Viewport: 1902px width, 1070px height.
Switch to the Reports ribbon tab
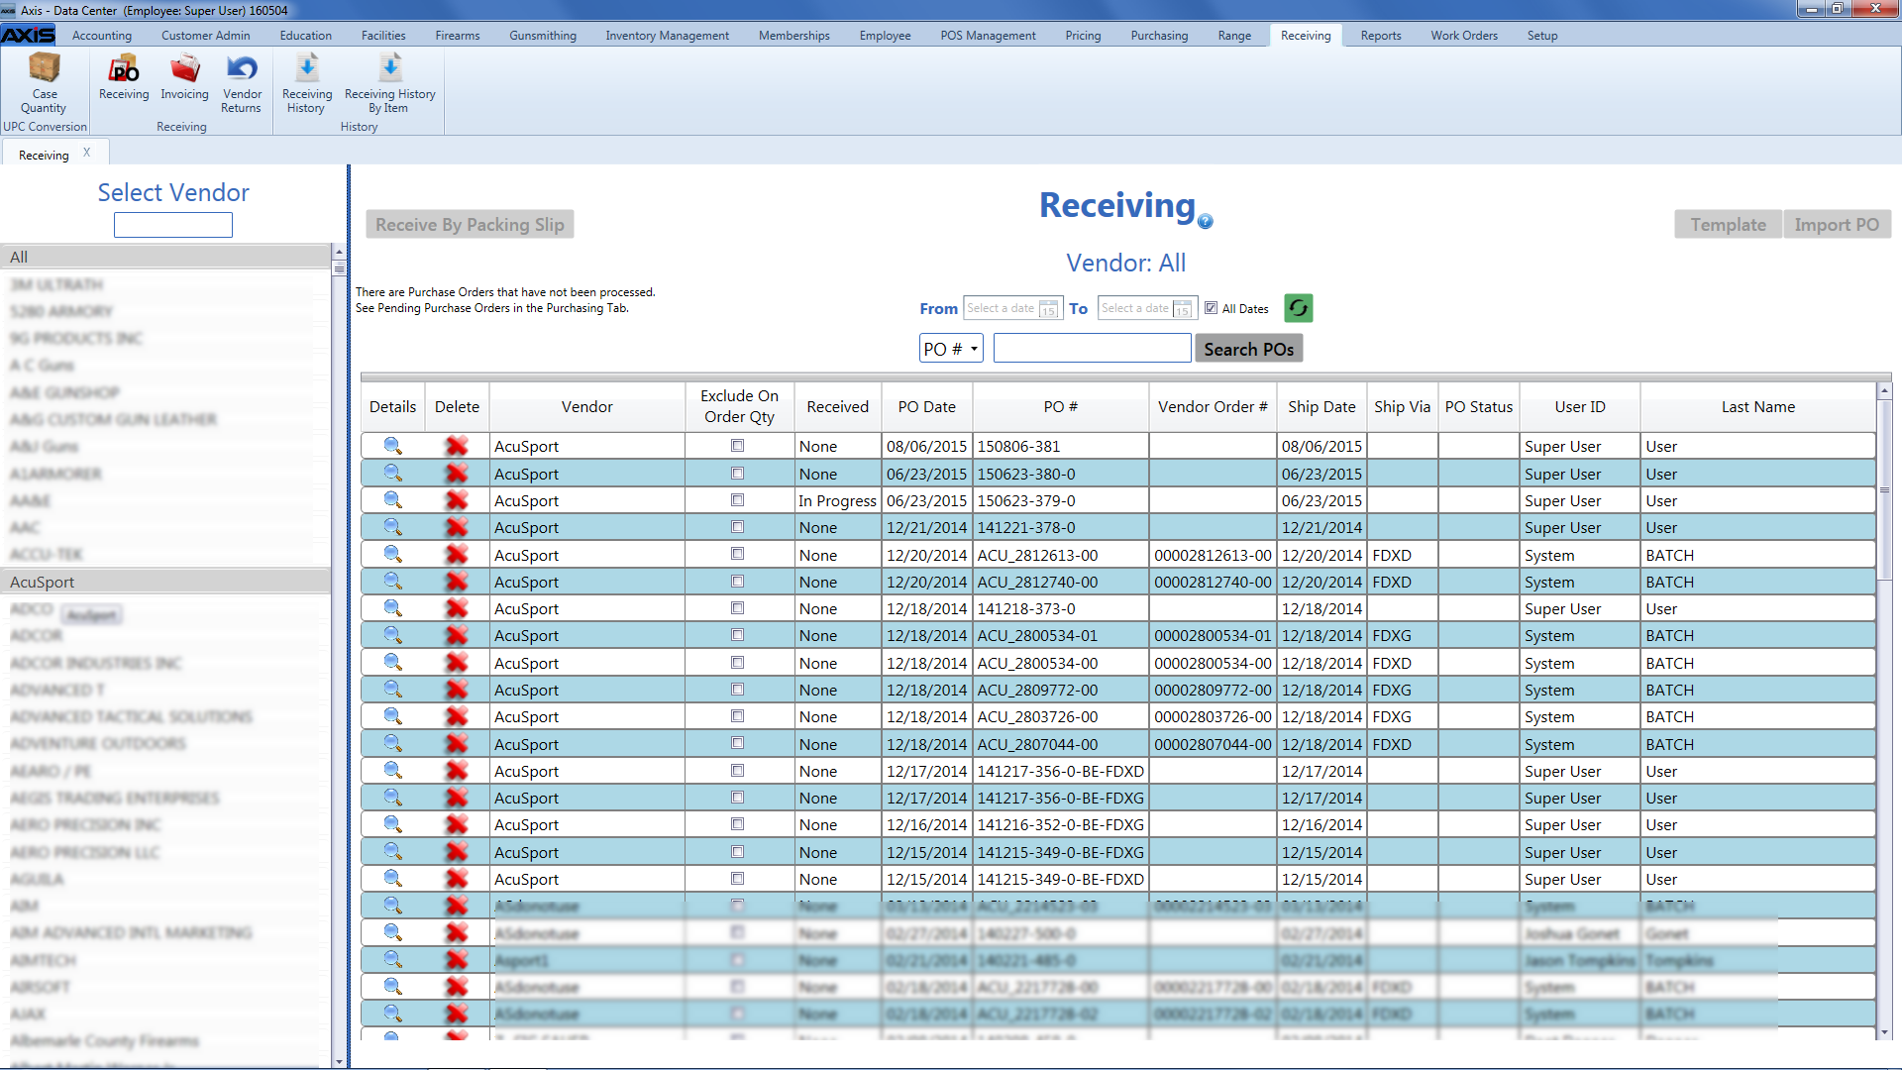coord(1380,36)
